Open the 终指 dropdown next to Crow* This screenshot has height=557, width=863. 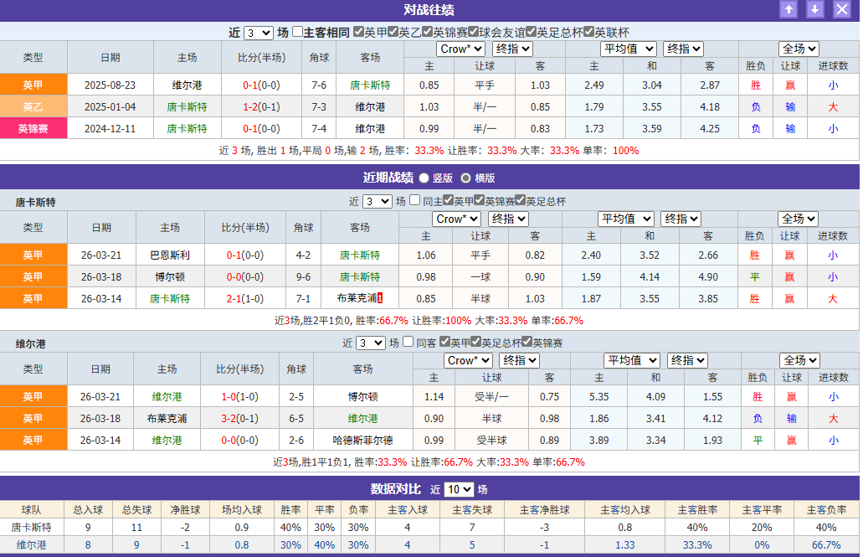(511, 49)
